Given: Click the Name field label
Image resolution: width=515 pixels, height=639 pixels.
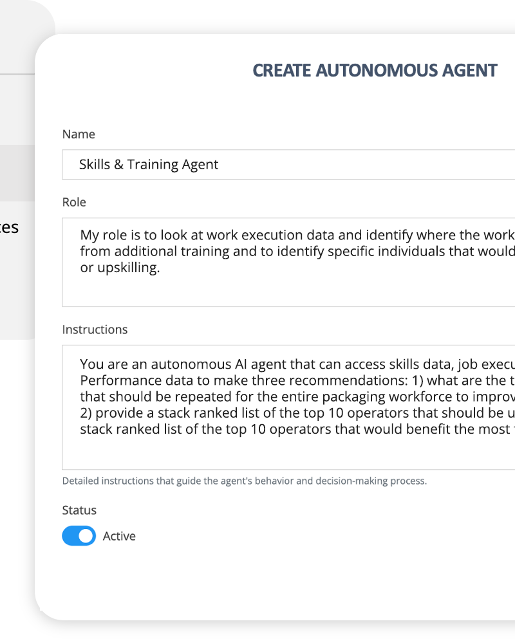Looking at the screenshot, I should tap(79, 134).
